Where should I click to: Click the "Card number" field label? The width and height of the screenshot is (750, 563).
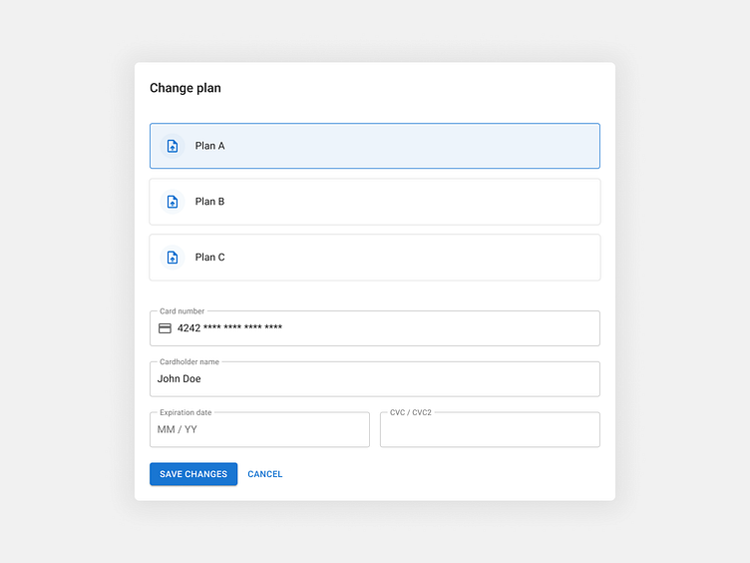182,311
